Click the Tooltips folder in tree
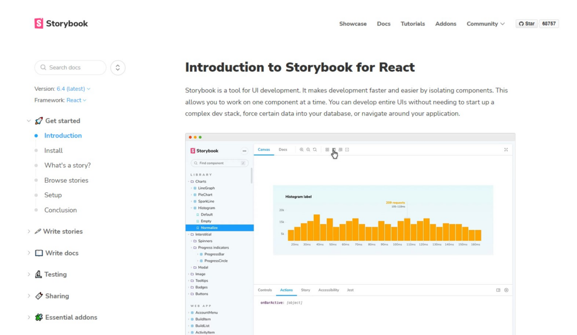This screenshot has height=335, width=577. tap(201, 281)
